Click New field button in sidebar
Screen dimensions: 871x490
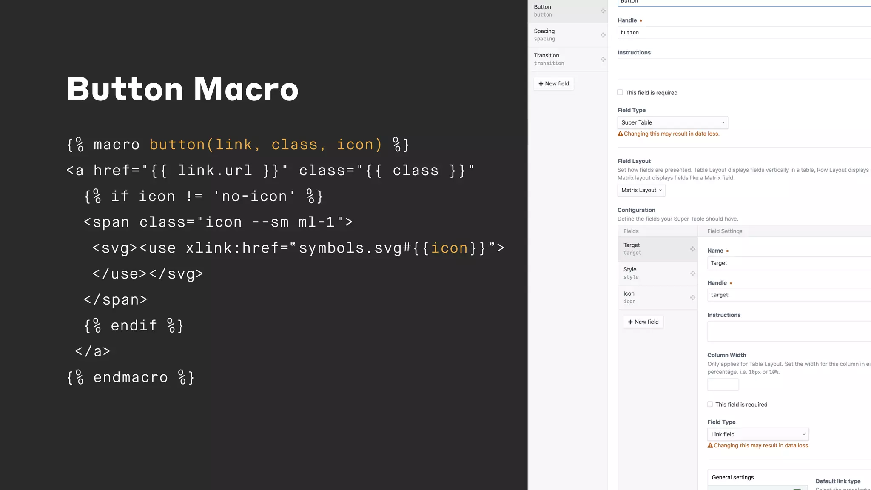coord(554,83)
